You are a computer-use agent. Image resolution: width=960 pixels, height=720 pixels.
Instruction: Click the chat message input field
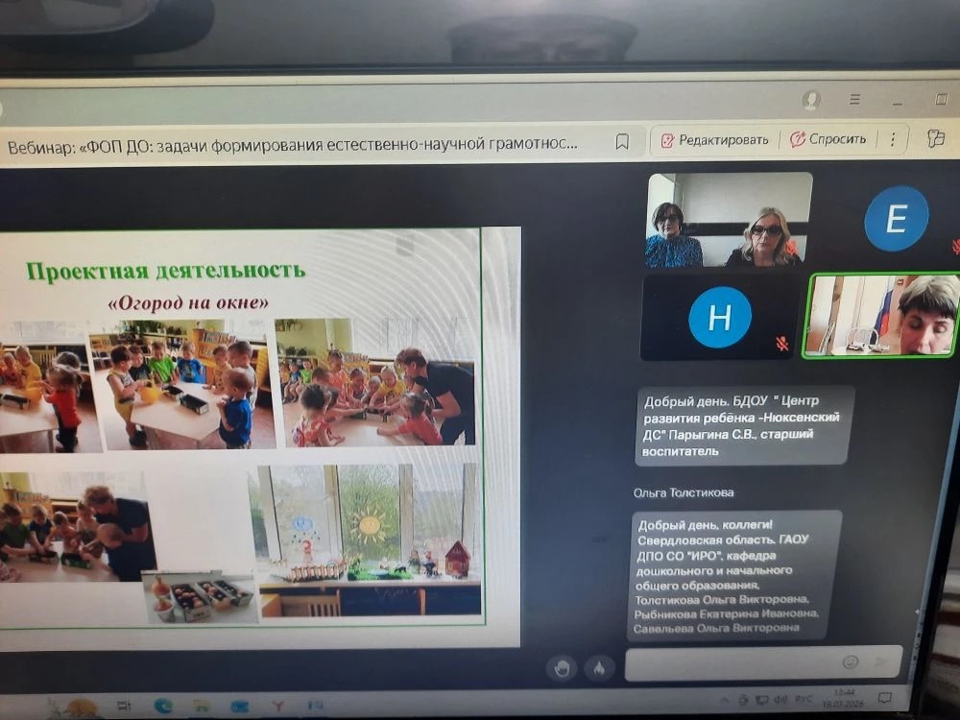[730, 661]
